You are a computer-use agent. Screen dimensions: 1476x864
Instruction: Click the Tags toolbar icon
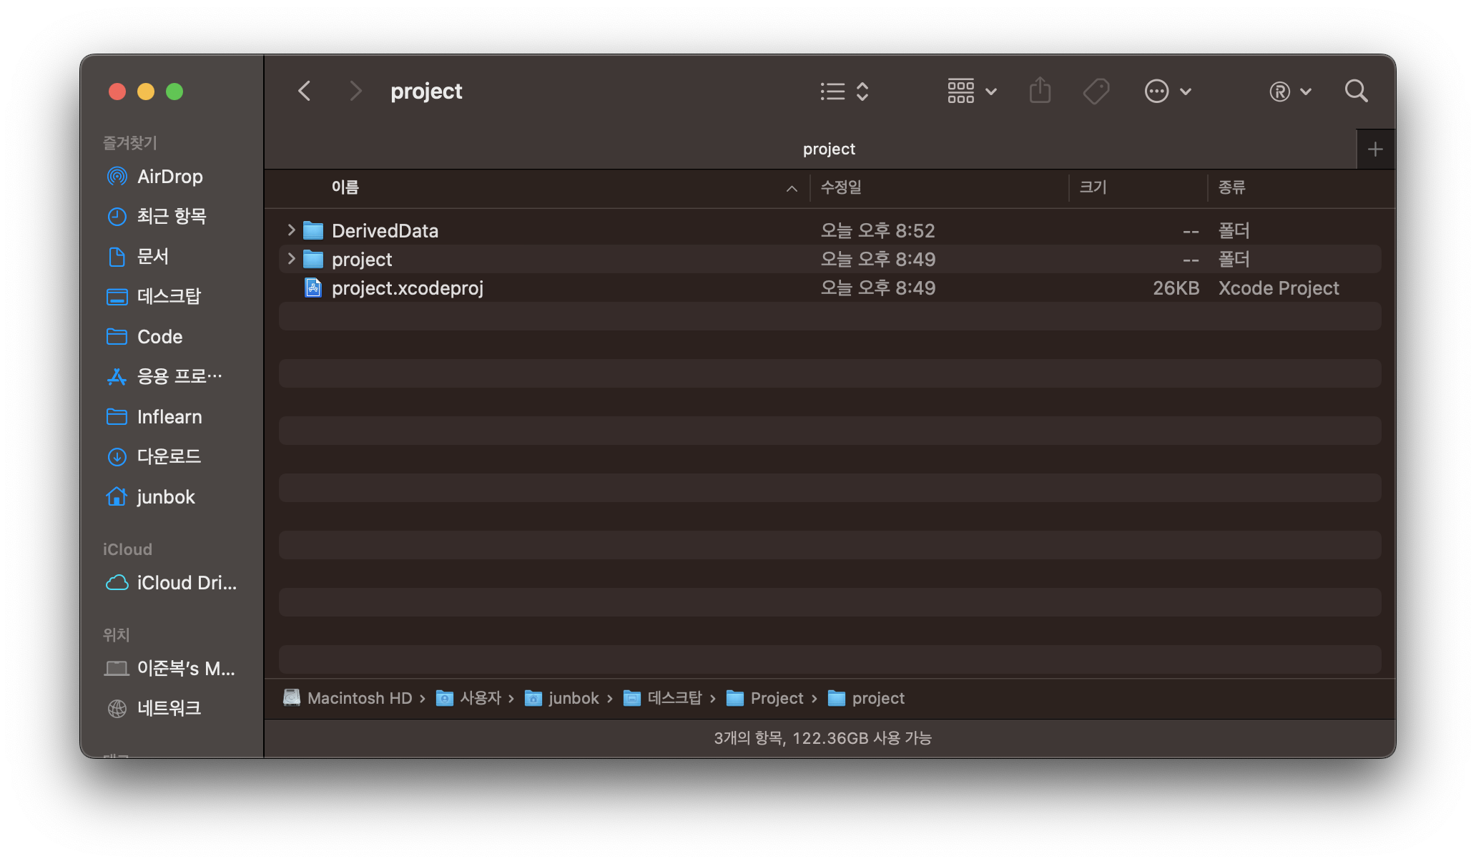[x=1096, y=92]
